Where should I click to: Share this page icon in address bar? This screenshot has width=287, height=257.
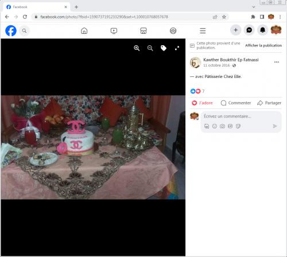pos(215,17)
